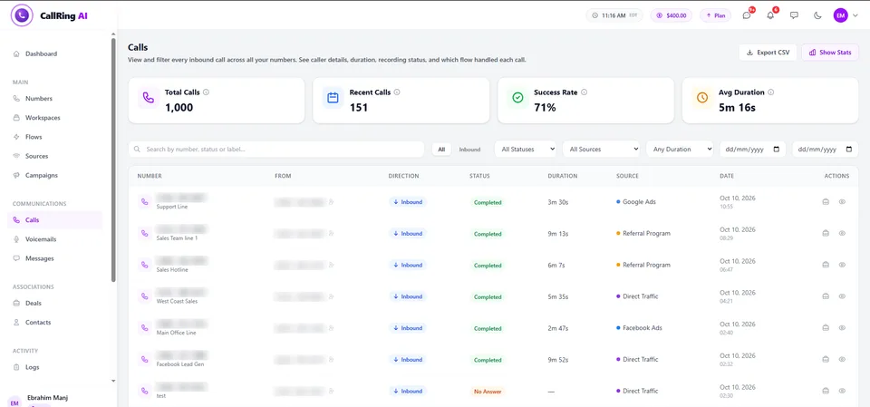Open the first date picker field
Screen dimensions: 870x407
753,150
